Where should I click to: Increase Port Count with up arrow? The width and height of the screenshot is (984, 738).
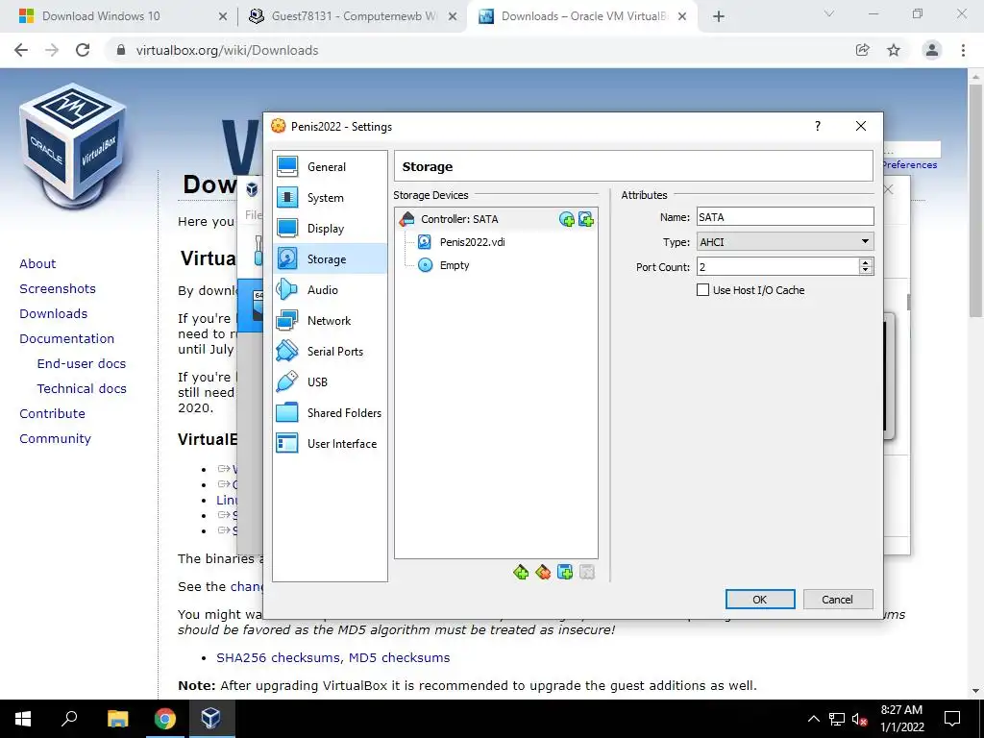click(866, 263)
